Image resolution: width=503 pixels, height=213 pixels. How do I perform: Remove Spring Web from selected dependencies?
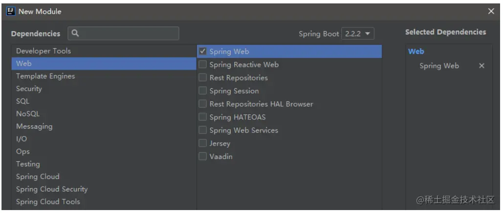481,66
